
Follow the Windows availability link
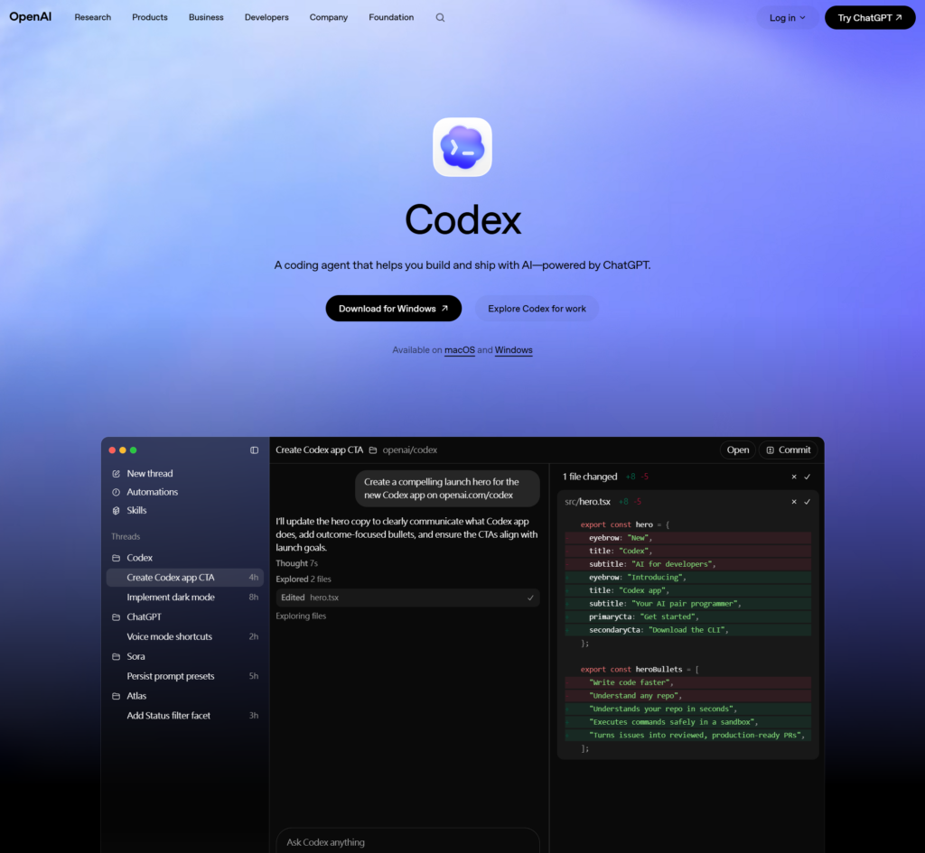click(513, 350)
